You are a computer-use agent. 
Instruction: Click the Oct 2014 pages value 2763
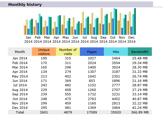92,99
